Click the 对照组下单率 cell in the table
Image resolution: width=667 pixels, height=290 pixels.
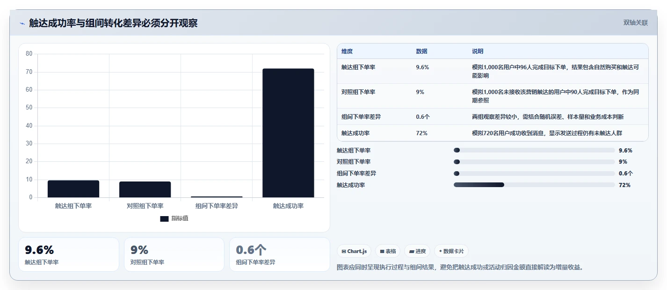point(358,92)
